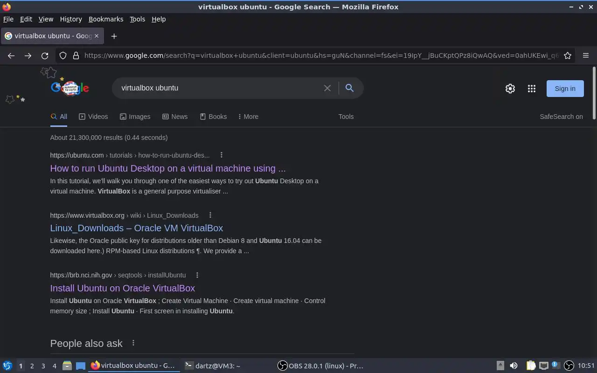Open the search Tools filter options
Image resolution: width=597 pixels, height=373 pixels.
coord(346,117)
